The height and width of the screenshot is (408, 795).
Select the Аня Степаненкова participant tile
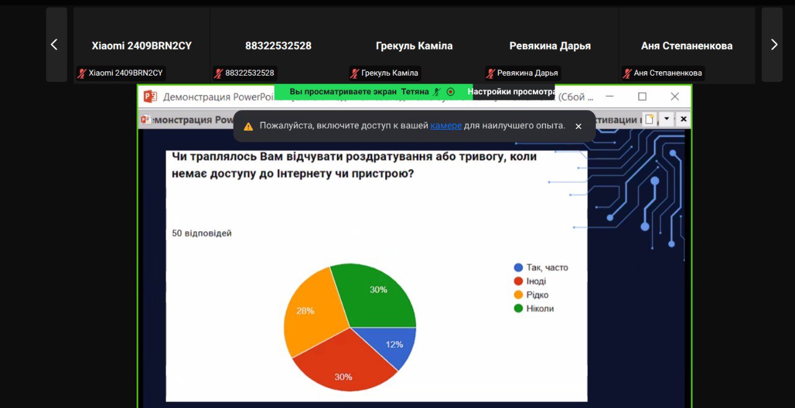(x=686, y=46)
